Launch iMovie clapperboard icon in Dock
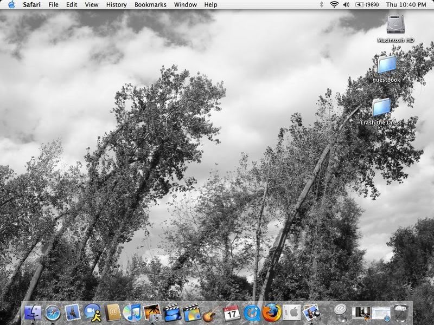 click(x=172, y=313)
